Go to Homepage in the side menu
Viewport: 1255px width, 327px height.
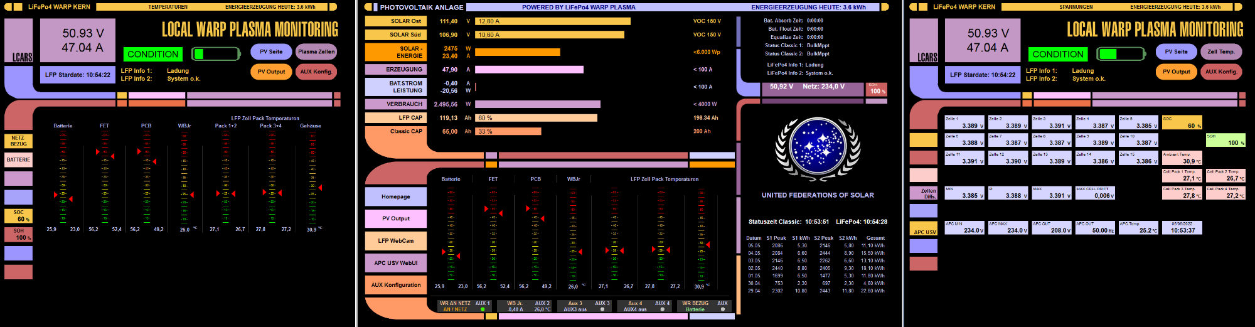[395, 196]
